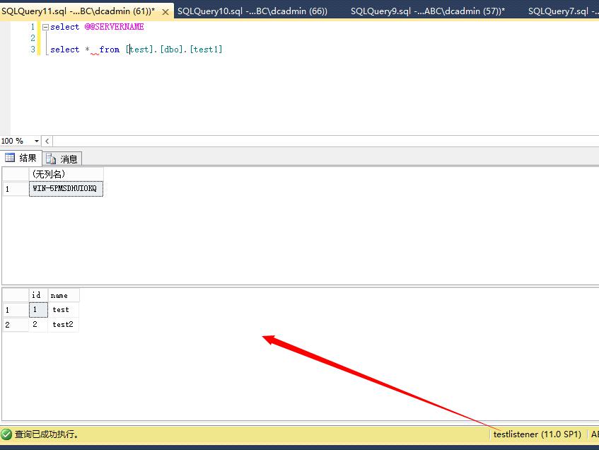Select id cell with value 1
The width and height of the screenshot is (599, 450).
pos(38,310)
